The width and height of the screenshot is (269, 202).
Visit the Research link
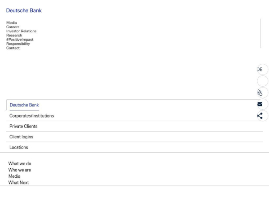click(14, 35)
